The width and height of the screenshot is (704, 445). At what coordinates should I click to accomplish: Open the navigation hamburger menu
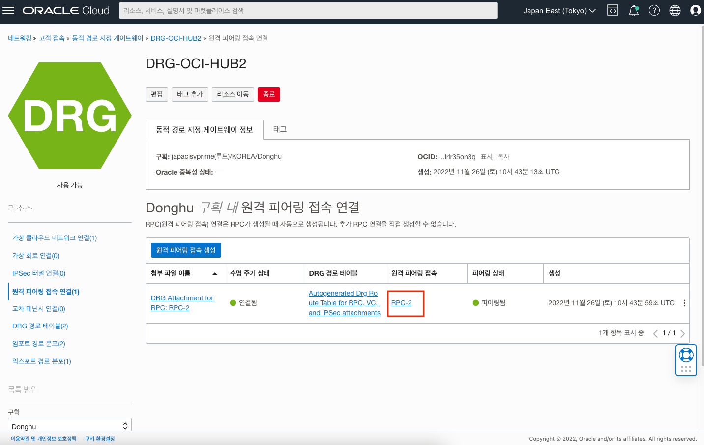pos(9,10)
